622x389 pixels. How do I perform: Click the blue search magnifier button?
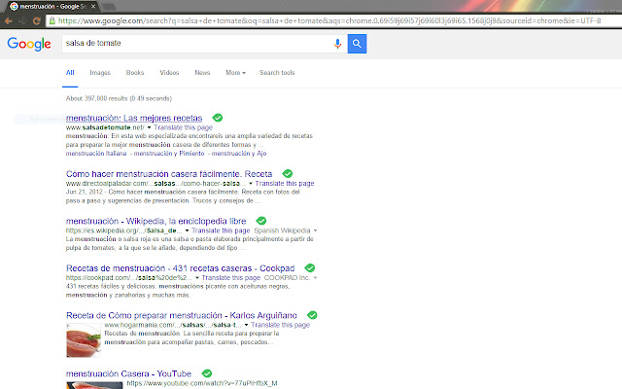pyautogui.click(x=357, y=44)
